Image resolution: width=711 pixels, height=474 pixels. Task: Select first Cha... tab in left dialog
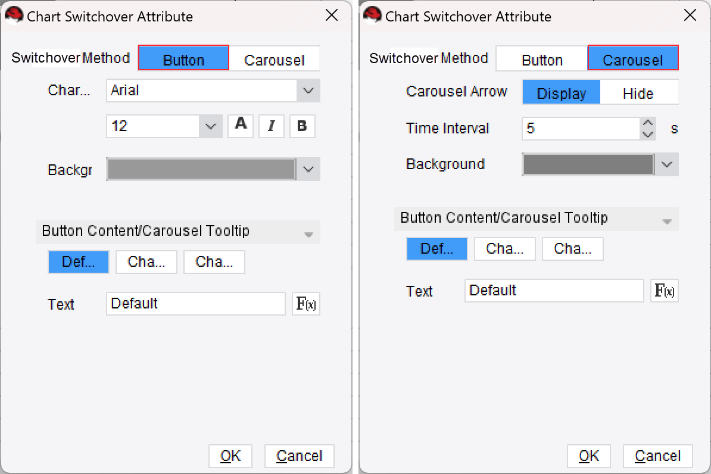click(146, 262)
